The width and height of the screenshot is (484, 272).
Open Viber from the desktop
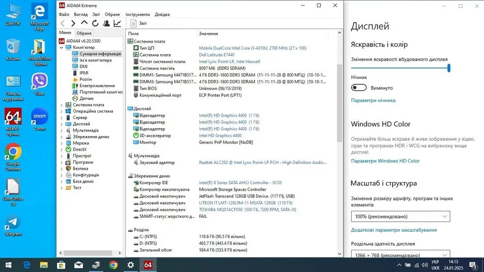(40, 81)
